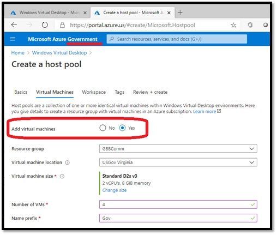277x235 pixels.
Task: Click the Home breadcrumb link
Action: point(18,53)
